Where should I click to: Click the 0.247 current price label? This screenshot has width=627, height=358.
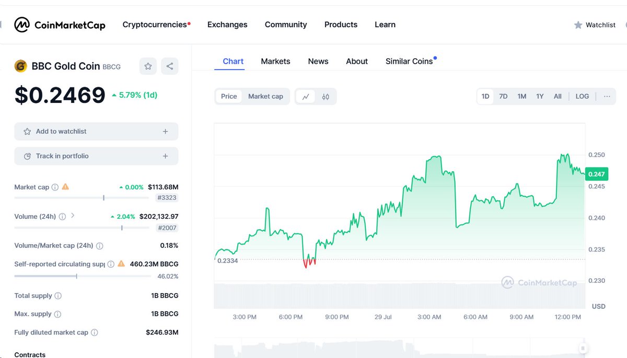coord(597,174)
